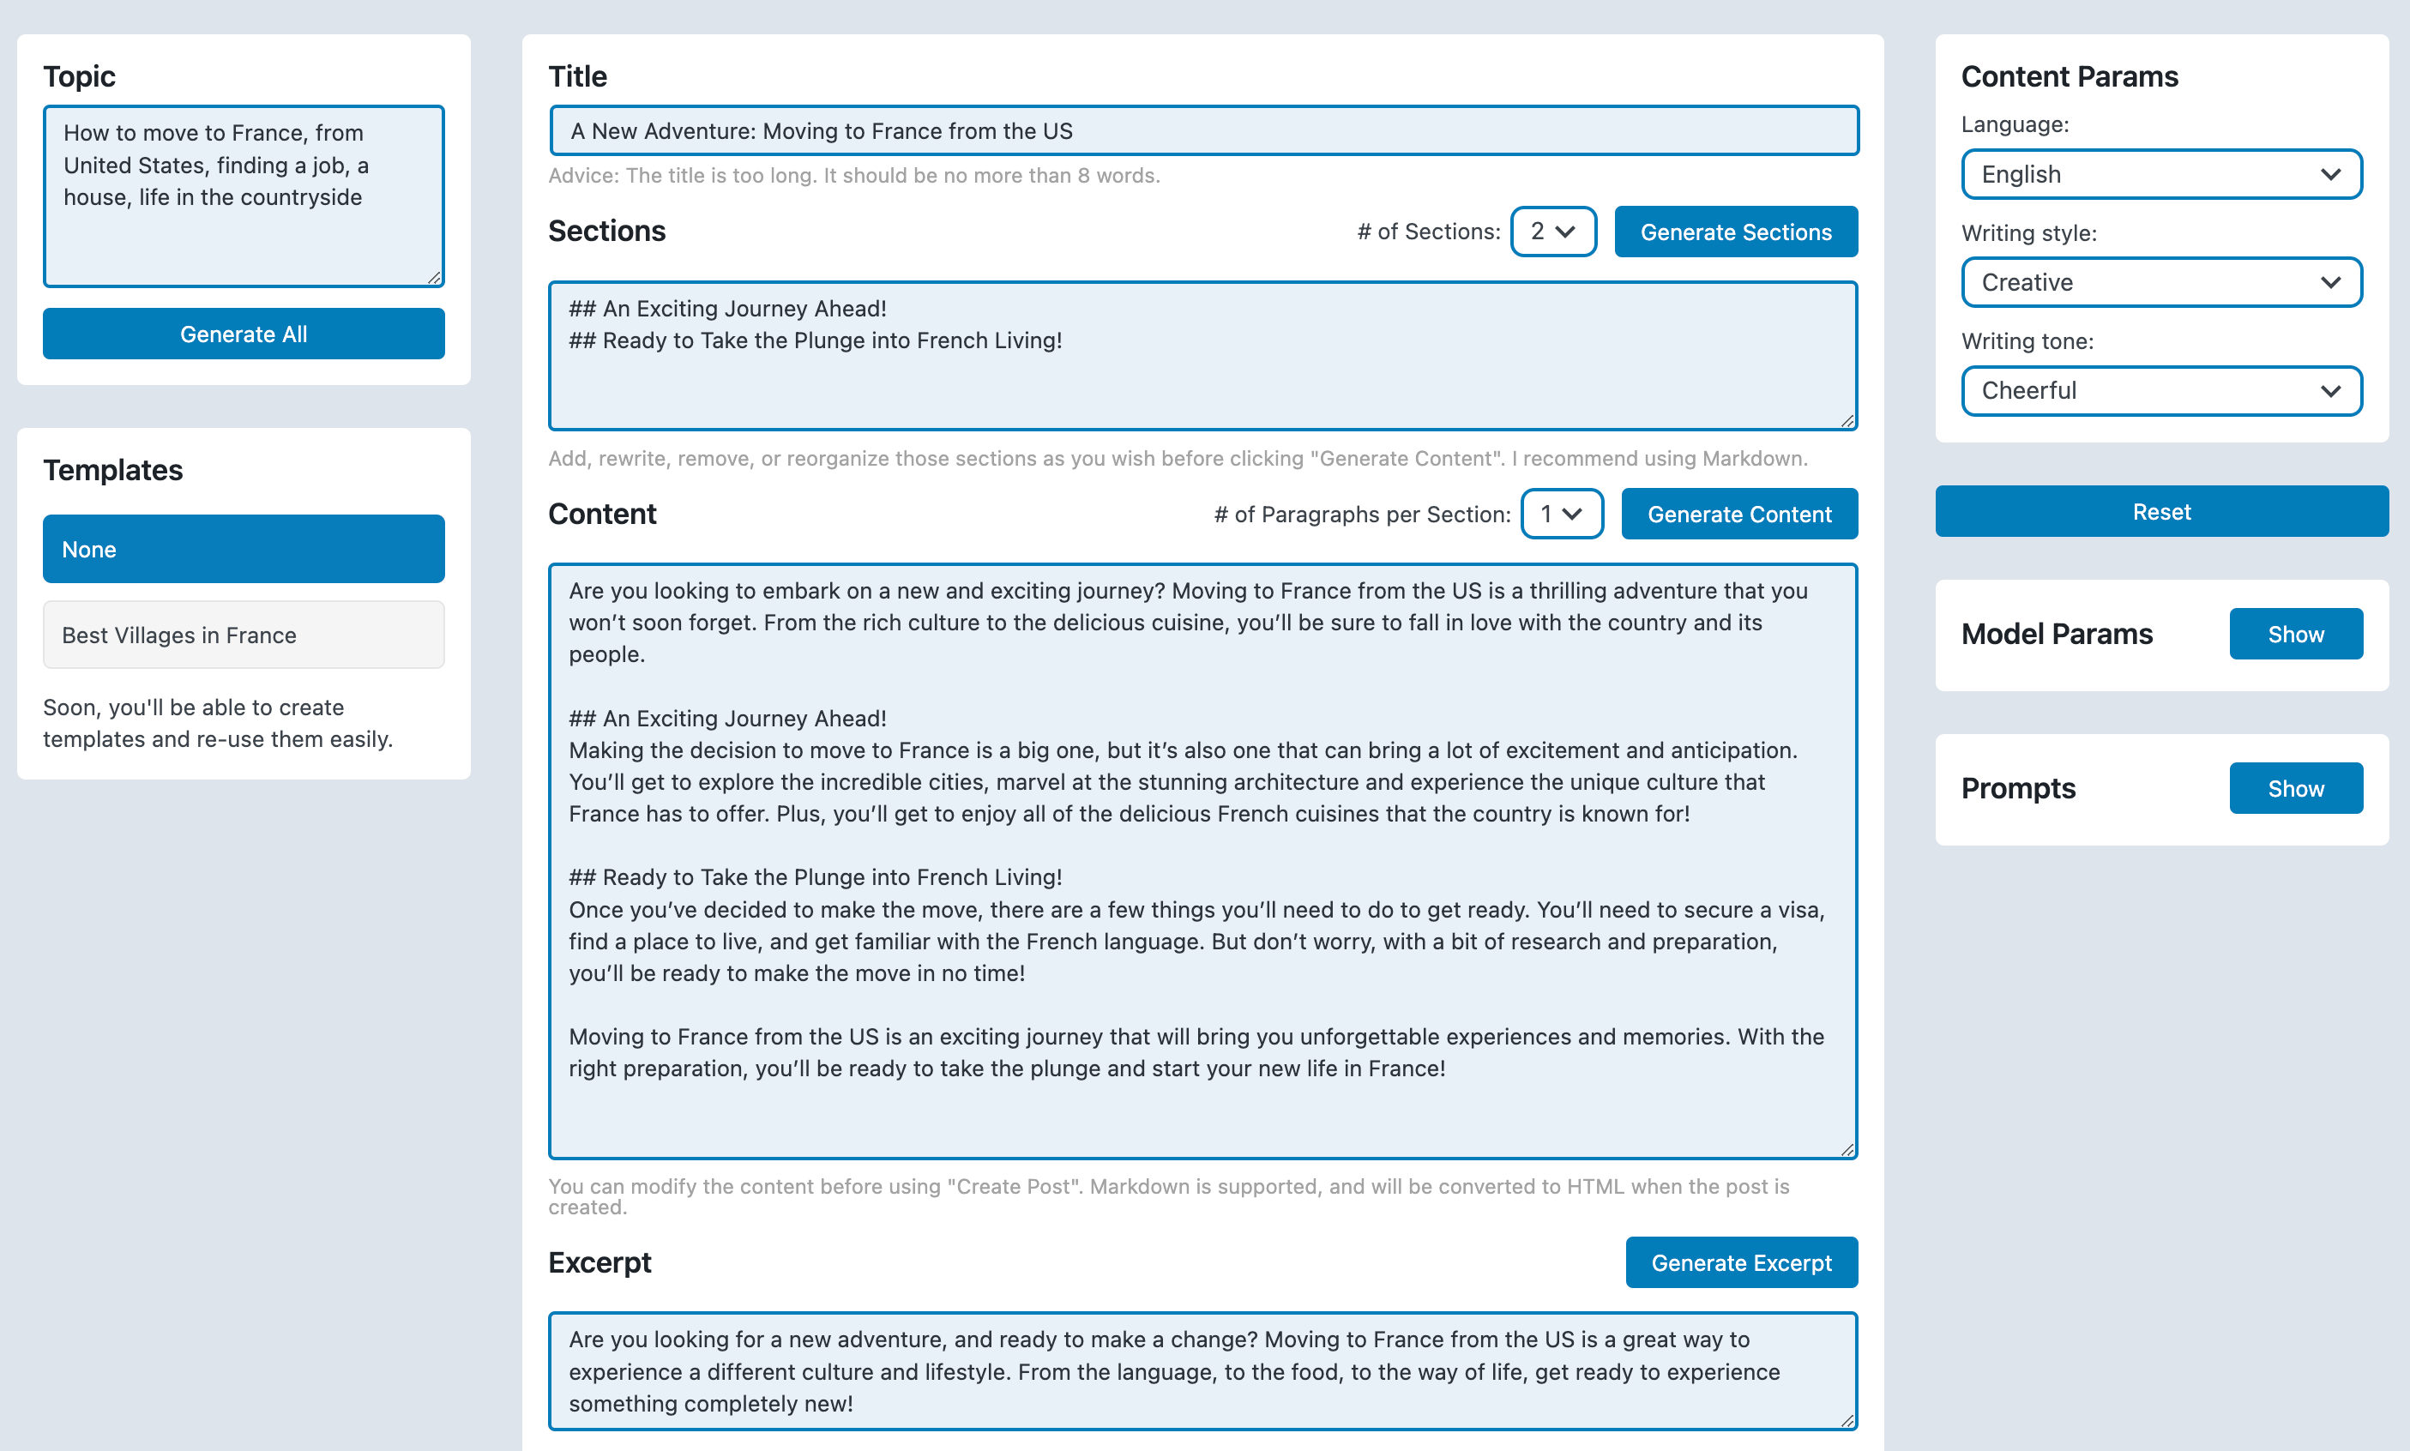The width and height of the screenshot is (2410, 1451).
Task: Generate Content for the sections
Action: point(1738,513)
